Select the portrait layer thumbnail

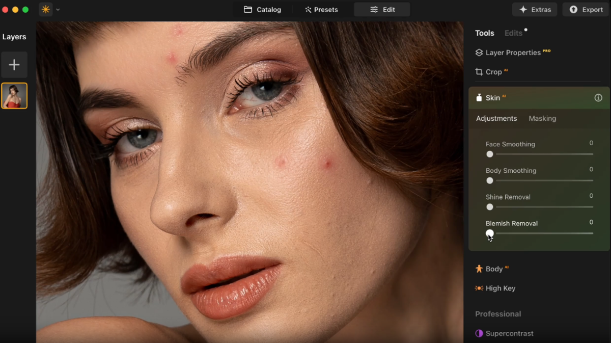pyautogui.click(x=14, y=96)
